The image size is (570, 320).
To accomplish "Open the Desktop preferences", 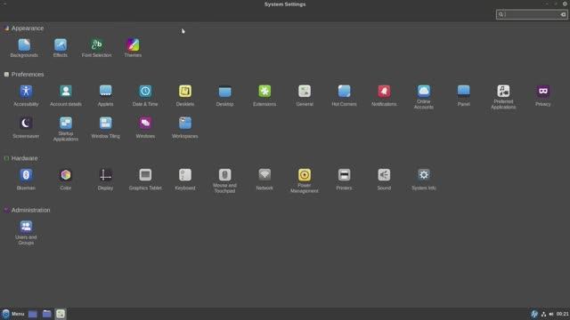I will click(224, 96).
